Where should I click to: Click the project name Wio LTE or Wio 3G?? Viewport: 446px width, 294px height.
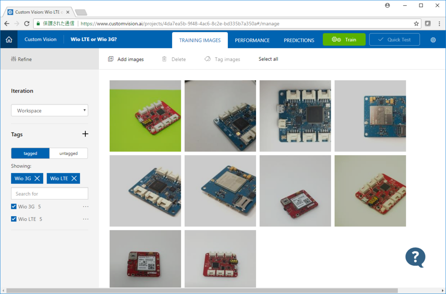[94, 40]
